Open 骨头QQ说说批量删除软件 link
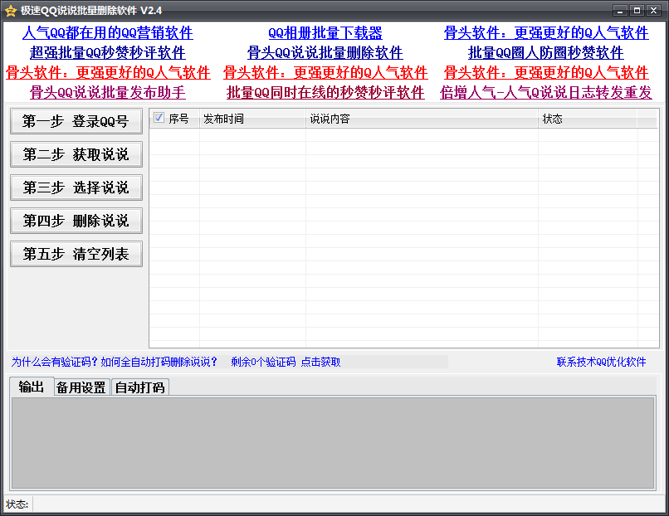Viewport: 669px width, 516px height. [x=325, y=53]
